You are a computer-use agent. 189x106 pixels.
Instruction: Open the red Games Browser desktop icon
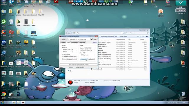tap(11, 33)
